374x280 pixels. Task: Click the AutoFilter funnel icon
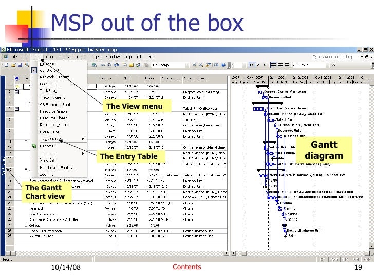(x=333, y=65)
